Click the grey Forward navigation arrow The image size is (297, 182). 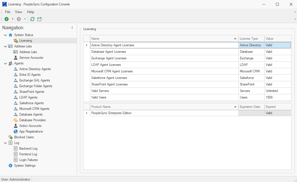click(19, 19)
